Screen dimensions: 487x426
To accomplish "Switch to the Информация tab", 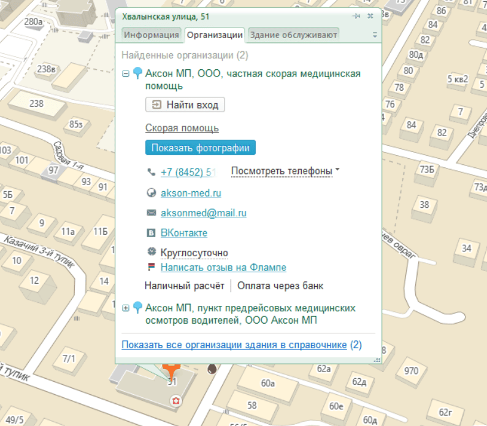I will click(151, 35).
